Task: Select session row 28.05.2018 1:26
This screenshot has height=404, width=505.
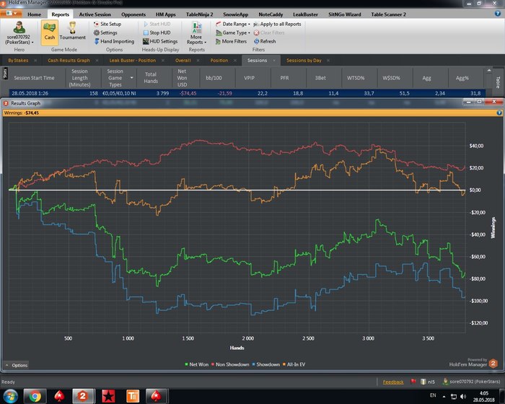Action: (247, 93)
